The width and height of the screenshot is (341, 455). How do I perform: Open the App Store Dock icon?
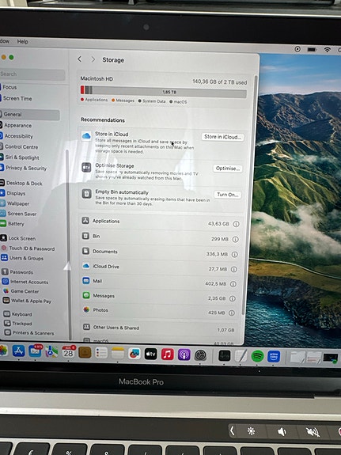[x=18, y=351]
